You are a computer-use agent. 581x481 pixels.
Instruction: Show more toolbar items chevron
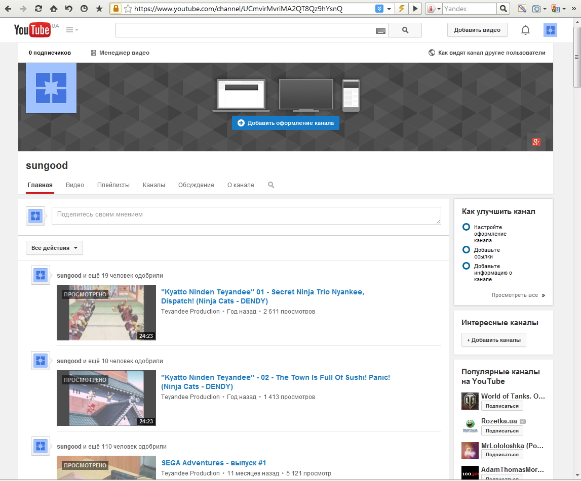573,9
